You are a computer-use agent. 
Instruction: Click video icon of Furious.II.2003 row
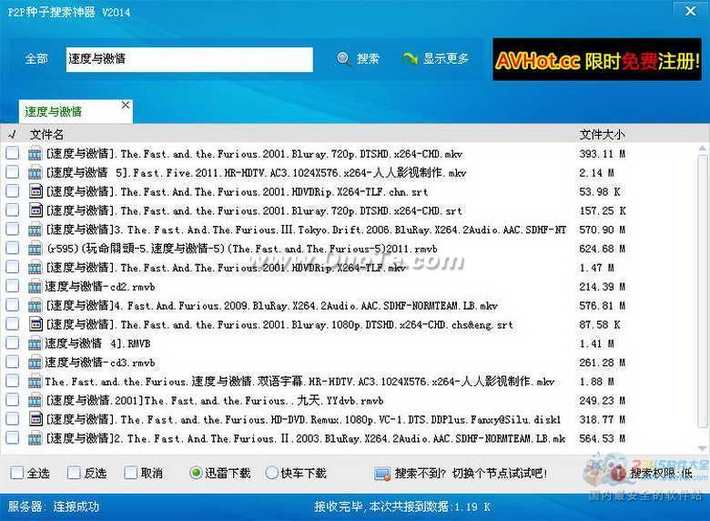(x=35, y=439)
